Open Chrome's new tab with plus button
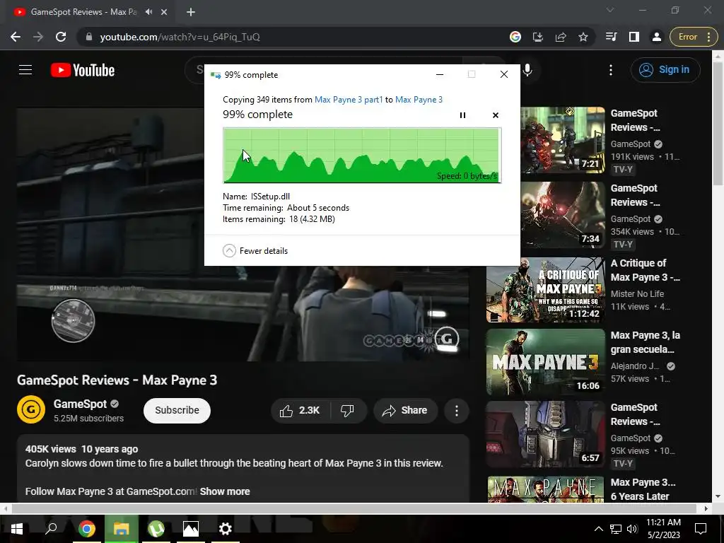This screenshot has width=724, height=543. point(191,12)
